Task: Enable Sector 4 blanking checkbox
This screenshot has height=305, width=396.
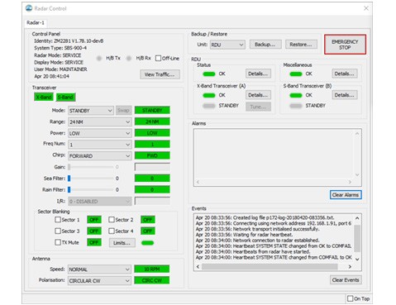Action: coord(112,231)
